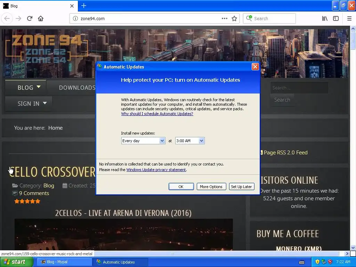
Task: Close the Blog browser tab
Action: [x=72, y=6]
